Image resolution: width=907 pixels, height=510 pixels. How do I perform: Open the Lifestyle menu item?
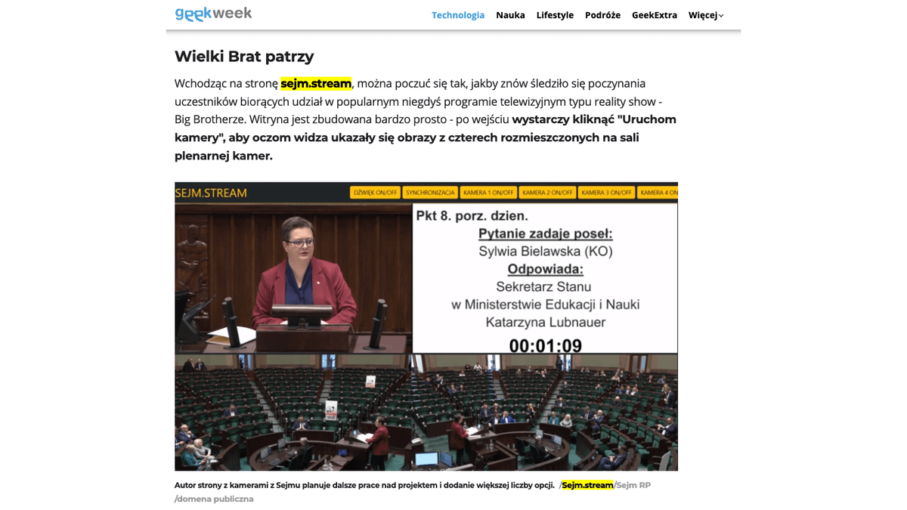(555, 15)
